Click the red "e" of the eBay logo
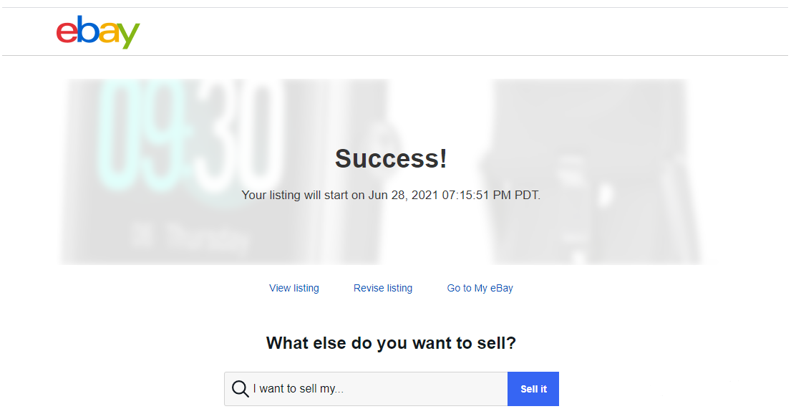The height and width of the screenshot is (419, 796). (x=67, y=33)
